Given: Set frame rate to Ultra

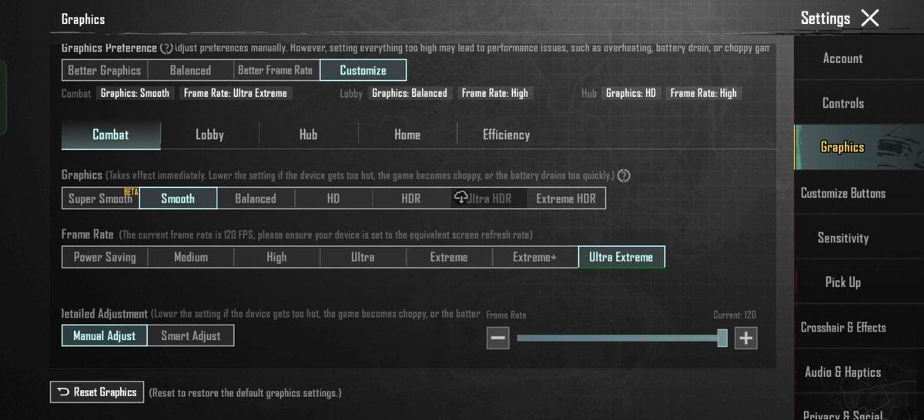Looking at the screenshot, I should [363, 257].
